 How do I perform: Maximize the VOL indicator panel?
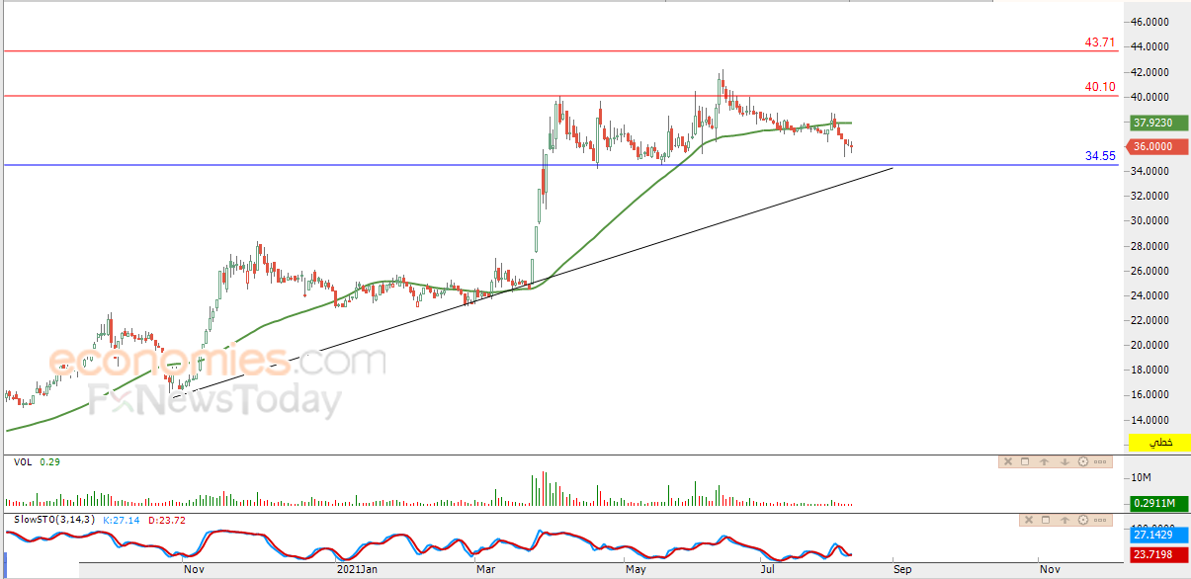pyautogui.click(x=1026, y=461)
